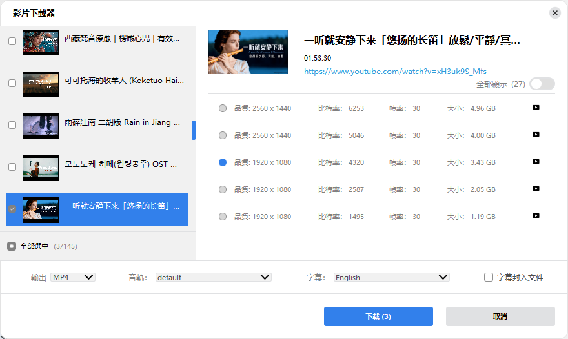Check the 西藏梵音療愈 video checkbox
The height and width of the screenshot is (339, 568).
click(x=12, y=41)
